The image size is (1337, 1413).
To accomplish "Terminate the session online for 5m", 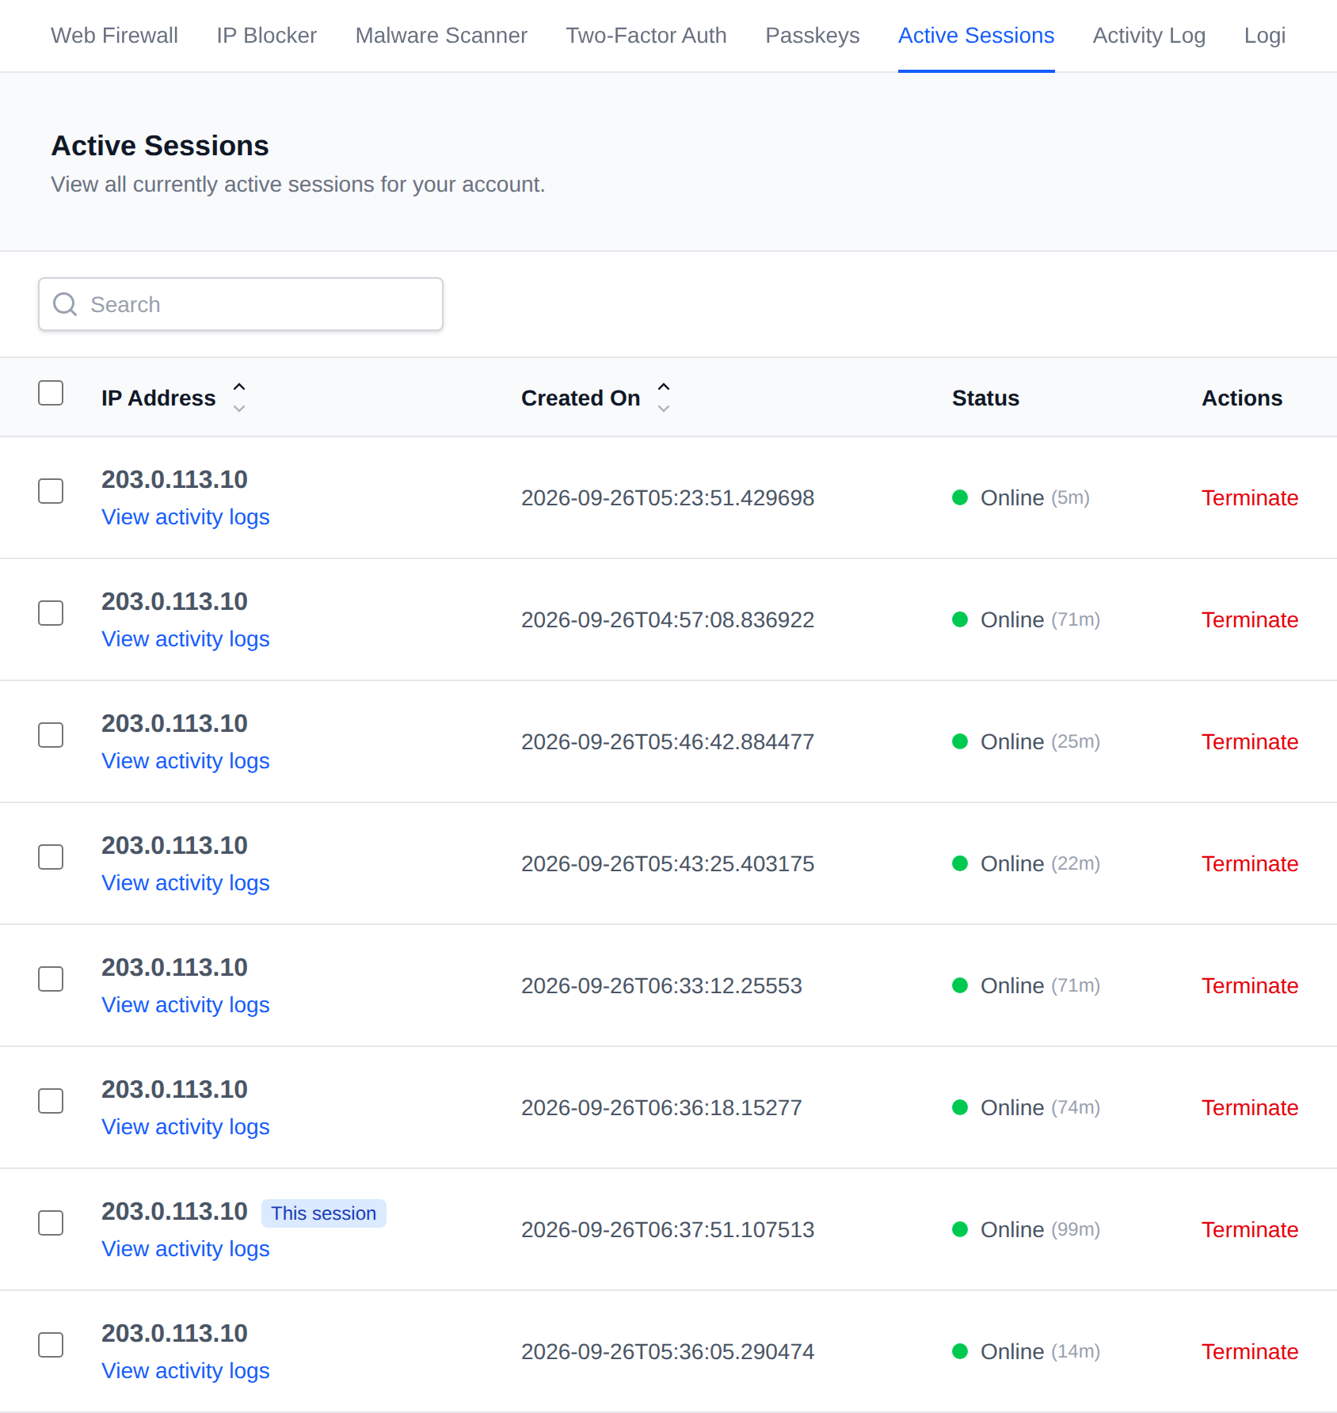I will 1250,498.
